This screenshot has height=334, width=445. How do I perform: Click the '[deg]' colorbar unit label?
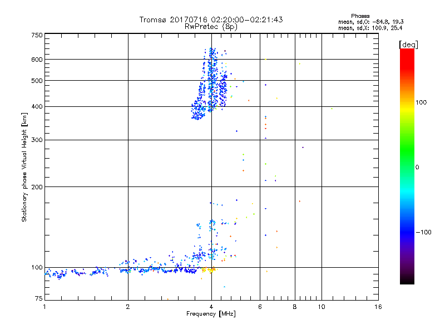point(408,45)
